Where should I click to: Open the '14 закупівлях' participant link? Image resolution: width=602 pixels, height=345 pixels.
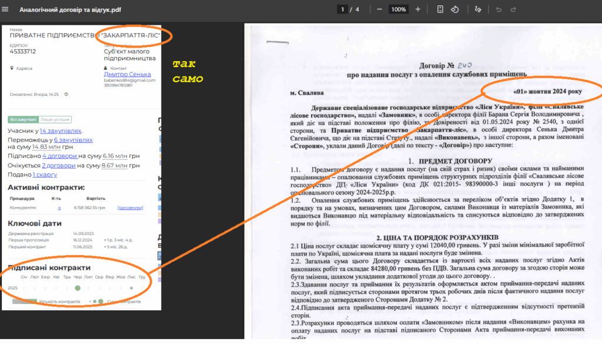[x=61, y=131]
